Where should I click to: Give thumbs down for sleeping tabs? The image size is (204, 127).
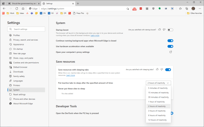(162, 69)
